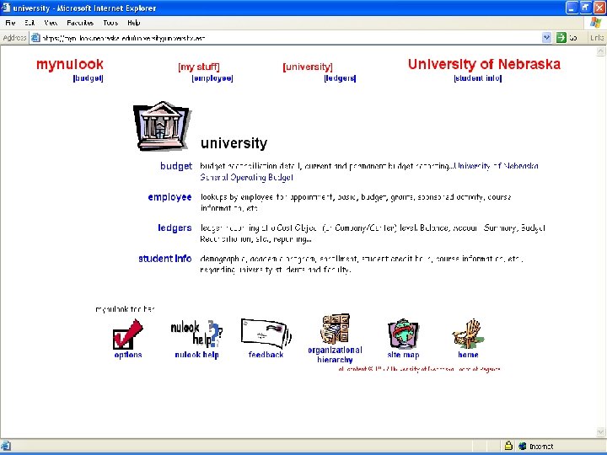The width and height of the screenshot is (607, 455).
Task: Click the red copyright notice text
Action: [x=419, y=369]
